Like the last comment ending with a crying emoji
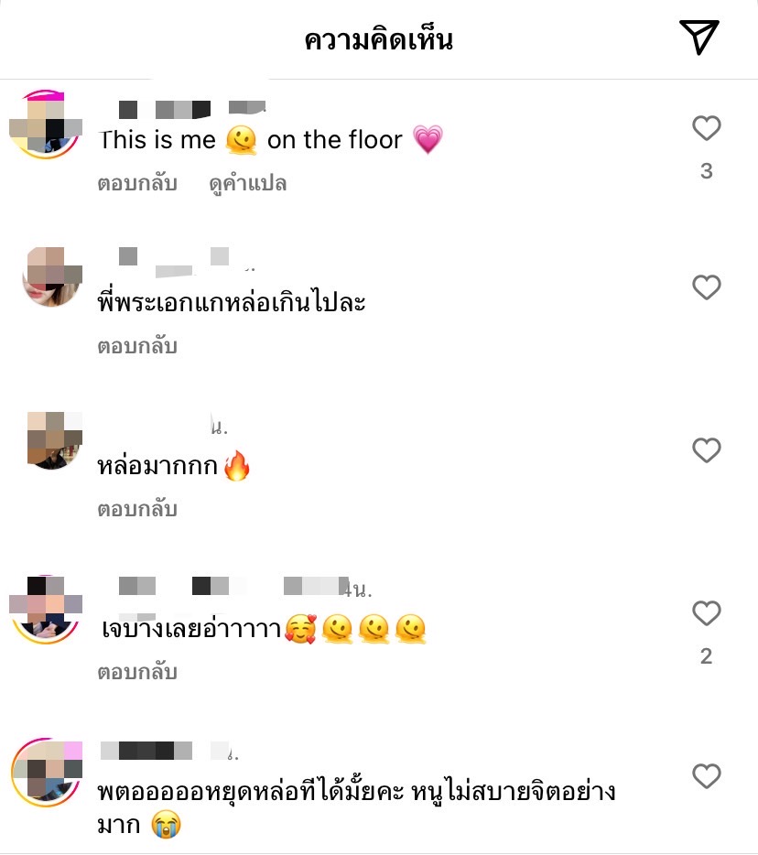758x855 pixels. tap(706, 776)
